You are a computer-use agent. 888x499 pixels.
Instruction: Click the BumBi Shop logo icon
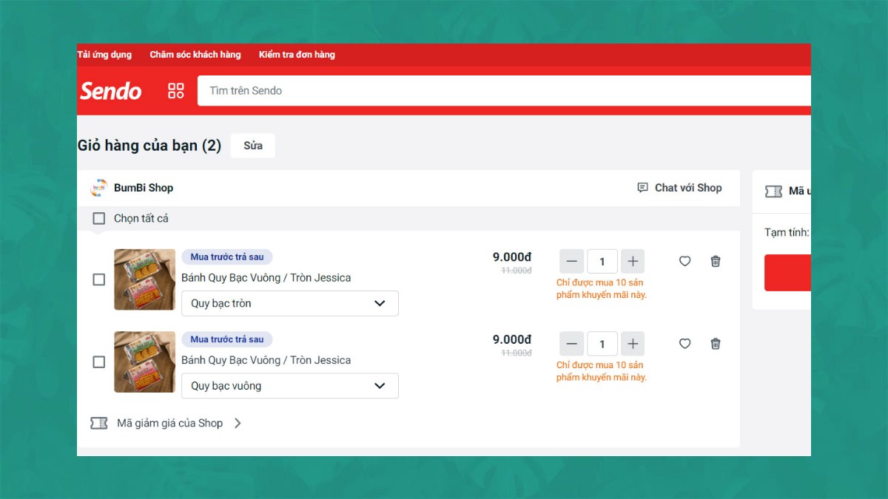(x=98, y=188)
